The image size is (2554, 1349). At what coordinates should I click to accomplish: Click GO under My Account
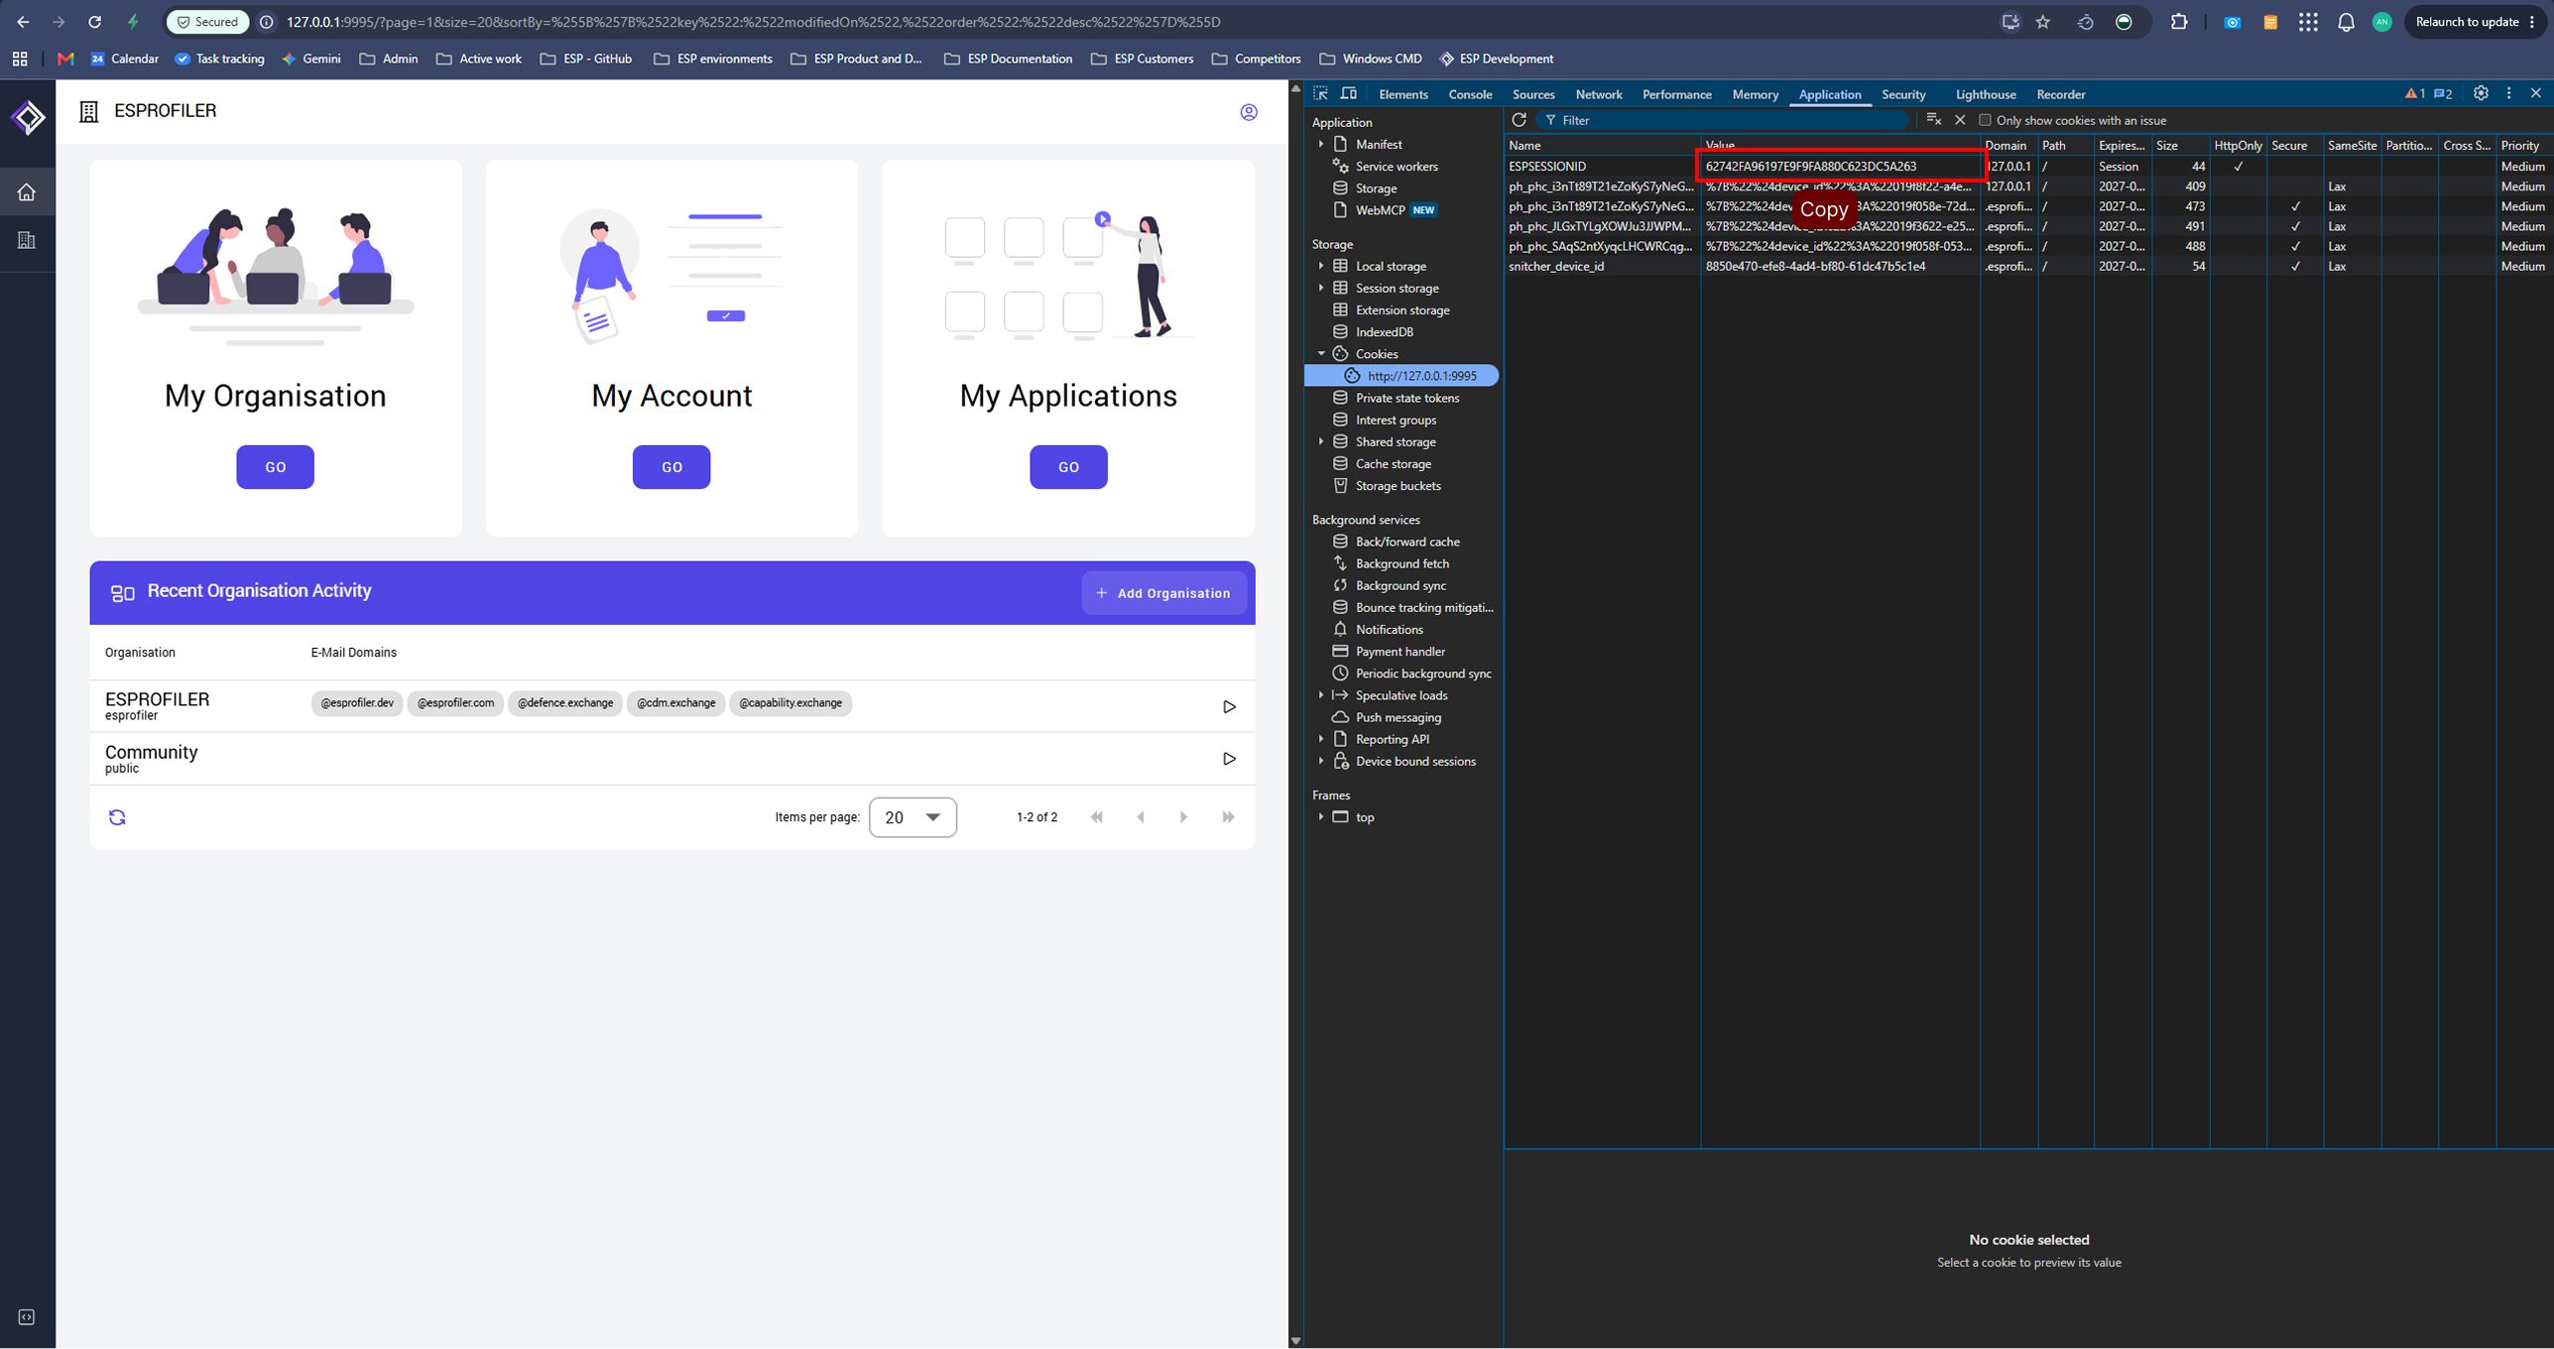tap(671, 467)
